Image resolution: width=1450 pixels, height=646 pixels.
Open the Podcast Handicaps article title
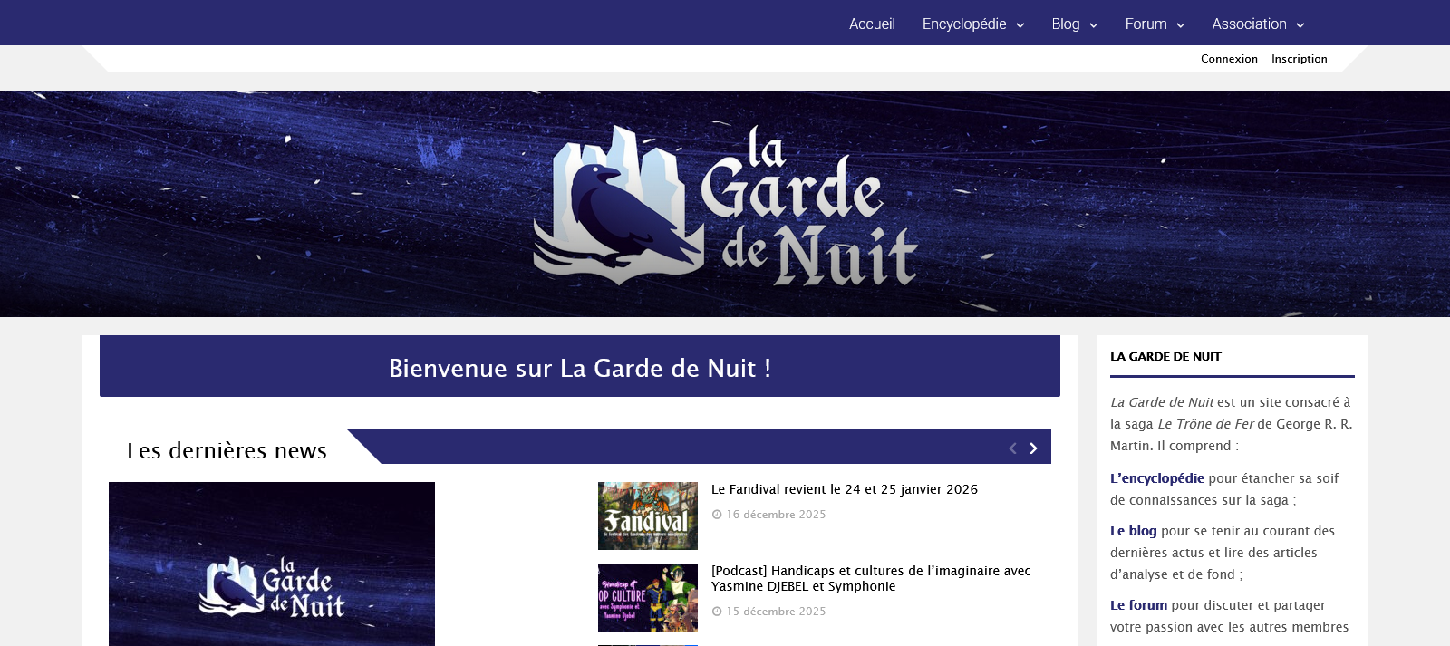point(870,578)
